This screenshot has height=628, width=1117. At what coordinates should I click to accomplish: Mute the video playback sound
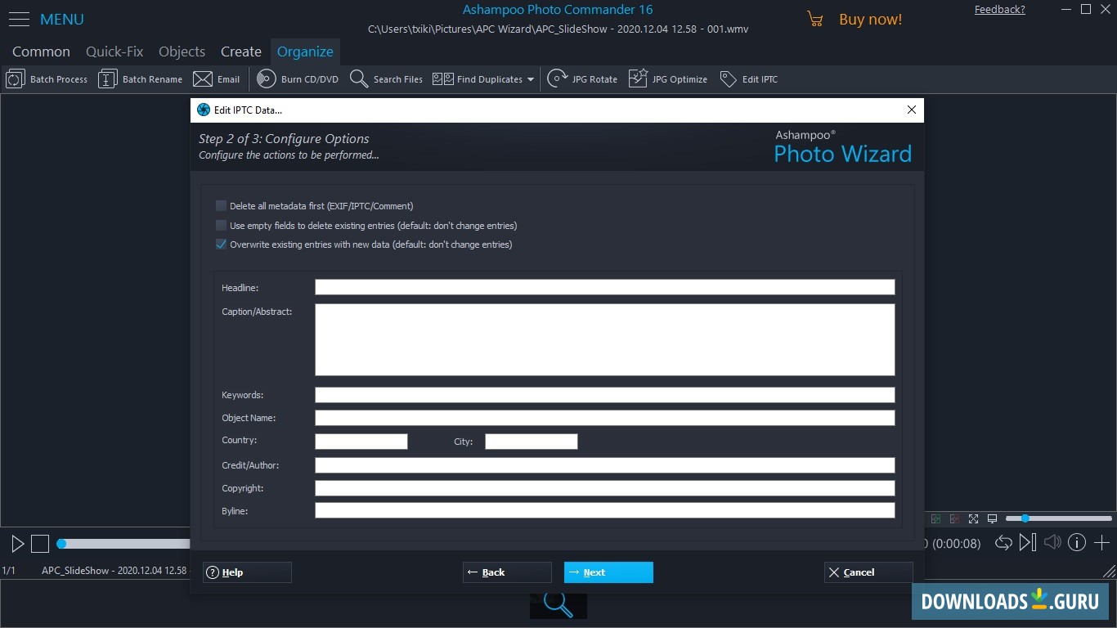[1052, 542]
